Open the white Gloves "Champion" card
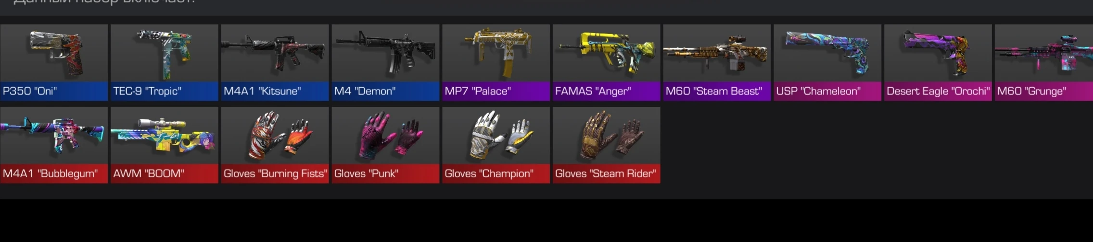1093x242 pixels. tap(496, 145)
